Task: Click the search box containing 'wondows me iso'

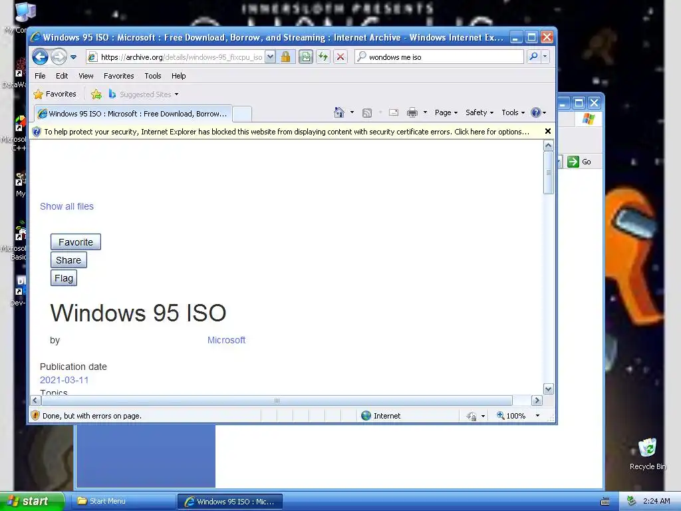Action: [439, 57]
